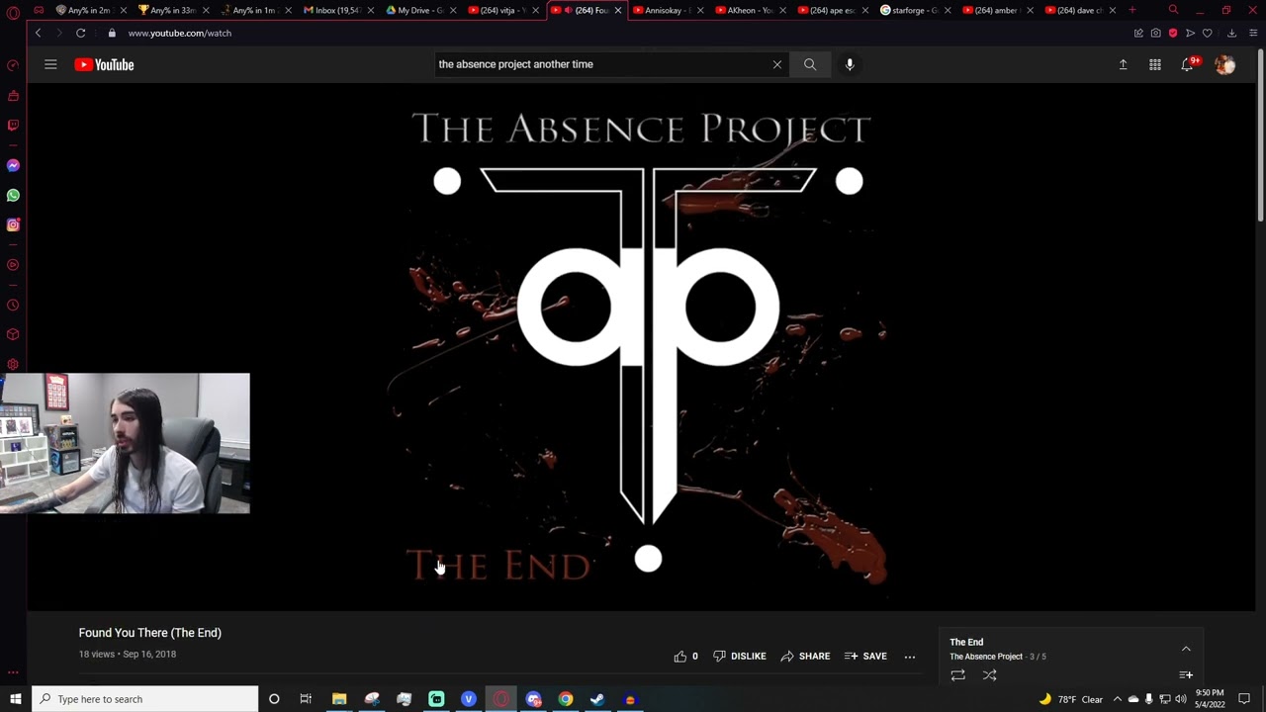This screenshot has height=712, width=1266.
Task: Open Messenger in the Opera sidebar
Action: point(13,165)
